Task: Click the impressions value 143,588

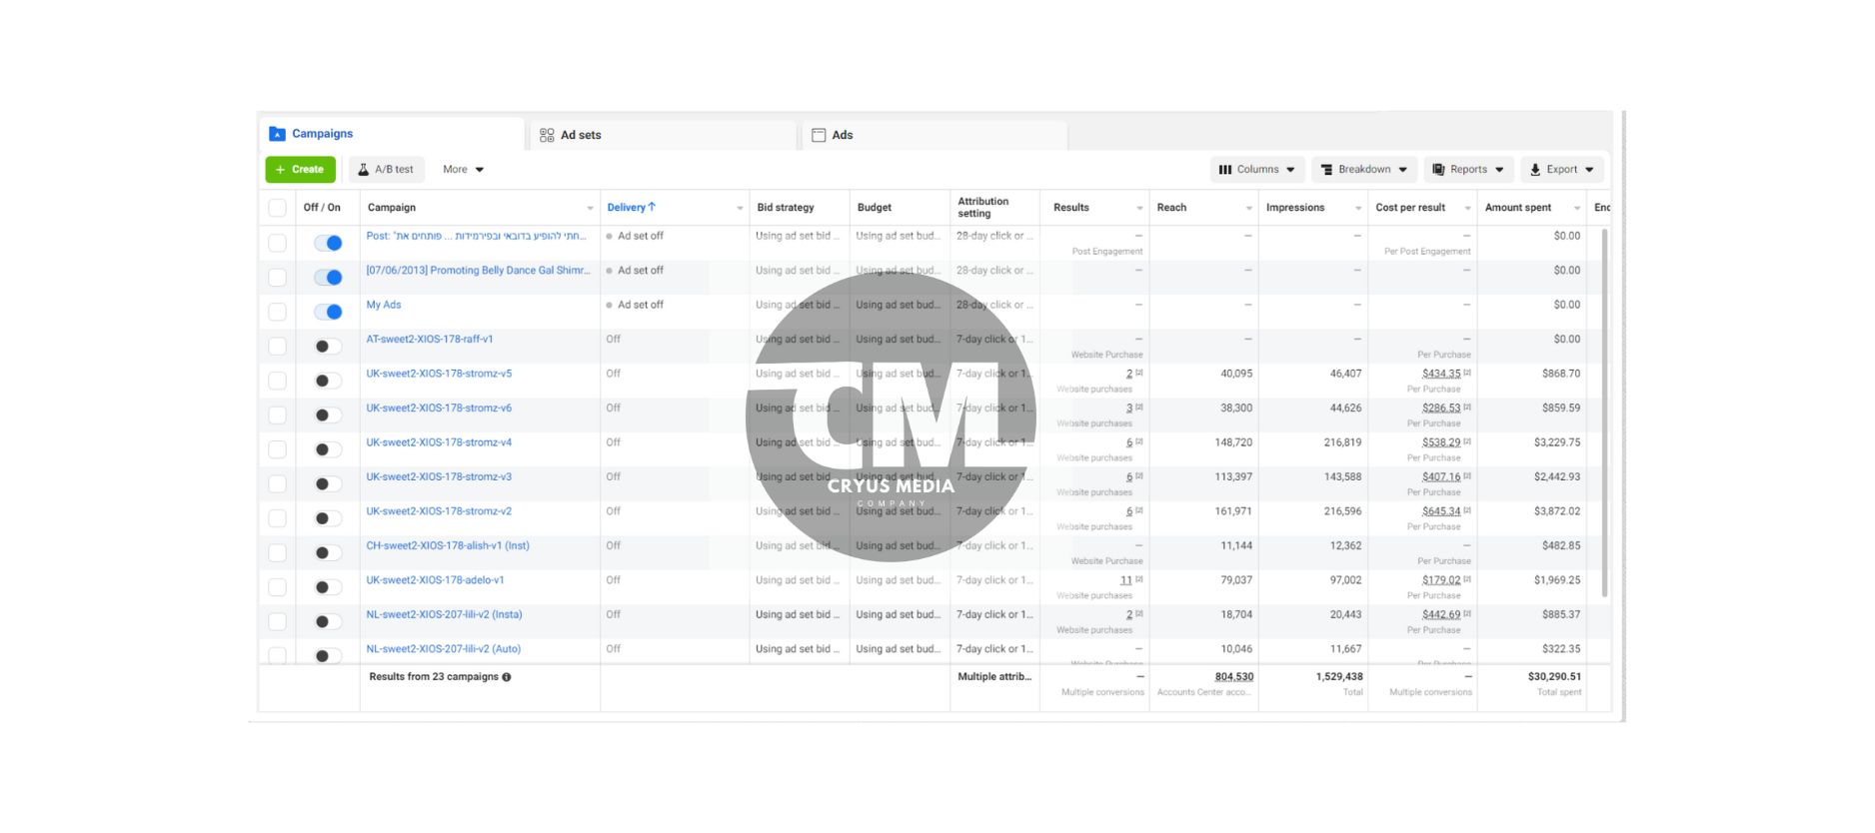Action: [1342, 477]
